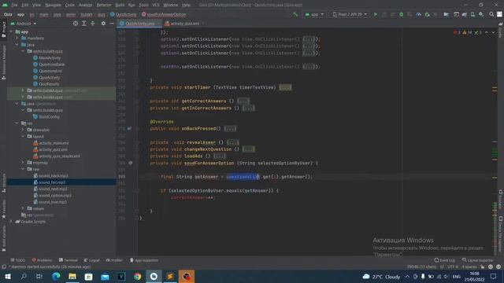Viewport: 504px width, 283px height.
Task: Click the Select Opened File target icon
Action: pos(76,24)
